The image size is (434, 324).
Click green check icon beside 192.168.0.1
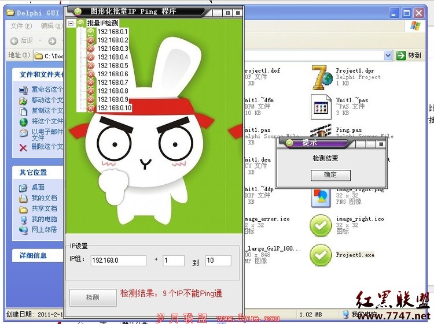click(x=90, y=32)
